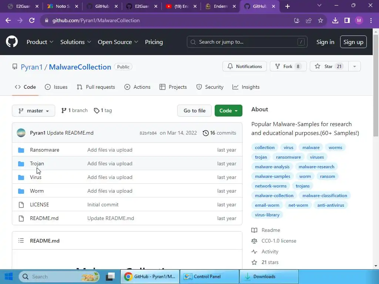
Task: Bookmark page with star icon in address bar
Action: click(321, 21)
